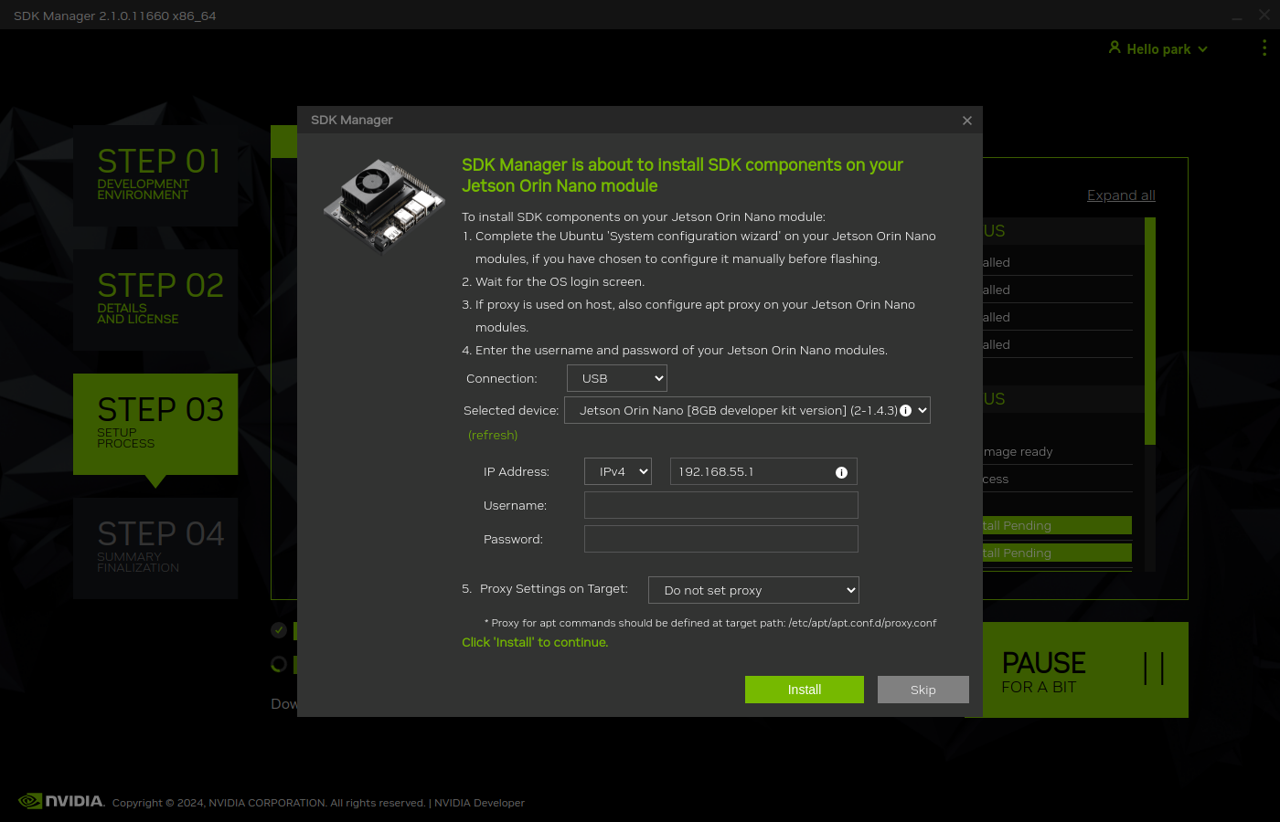Focus the Username input field
The height and width of the screenshot is (822, 1280).
[x=721, y=505]
